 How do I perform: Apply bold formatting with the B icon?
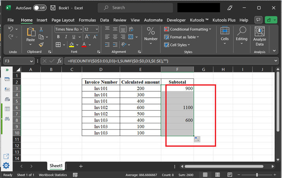pyautogui.click(x=58, y=37)
